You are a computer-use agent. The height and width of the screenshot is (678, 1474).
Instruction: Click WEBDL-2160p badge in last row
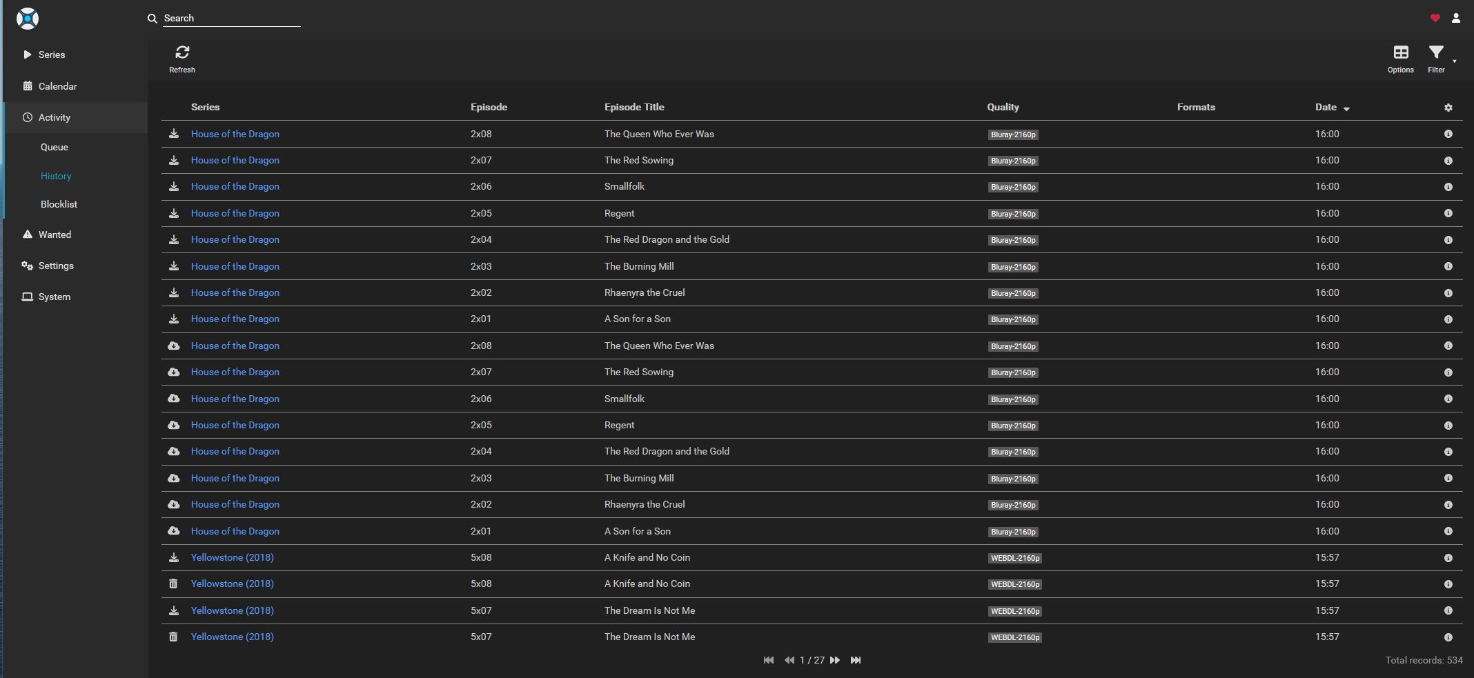point(1015,637)
